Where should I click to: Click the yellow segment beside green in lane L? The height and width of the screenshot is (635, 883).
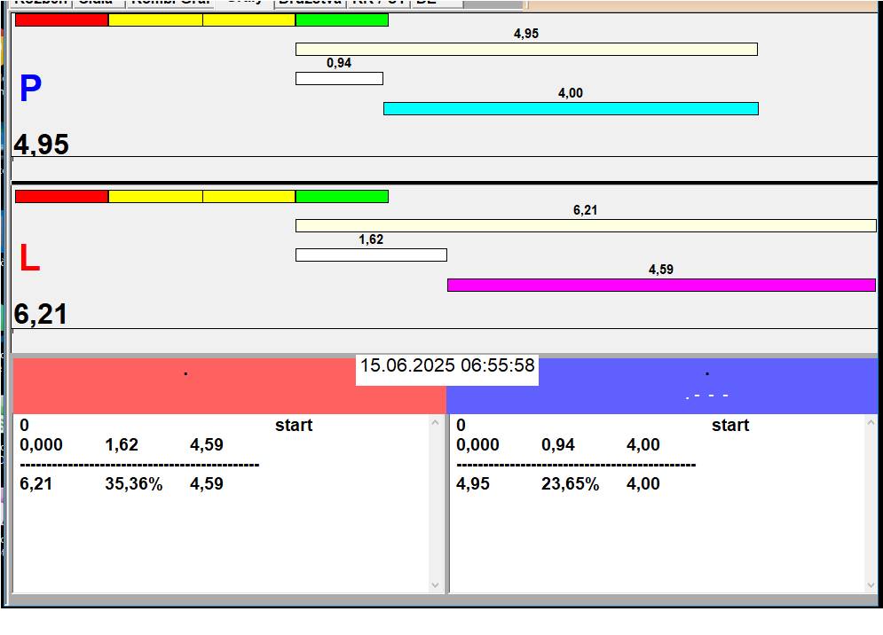point(248,197)
